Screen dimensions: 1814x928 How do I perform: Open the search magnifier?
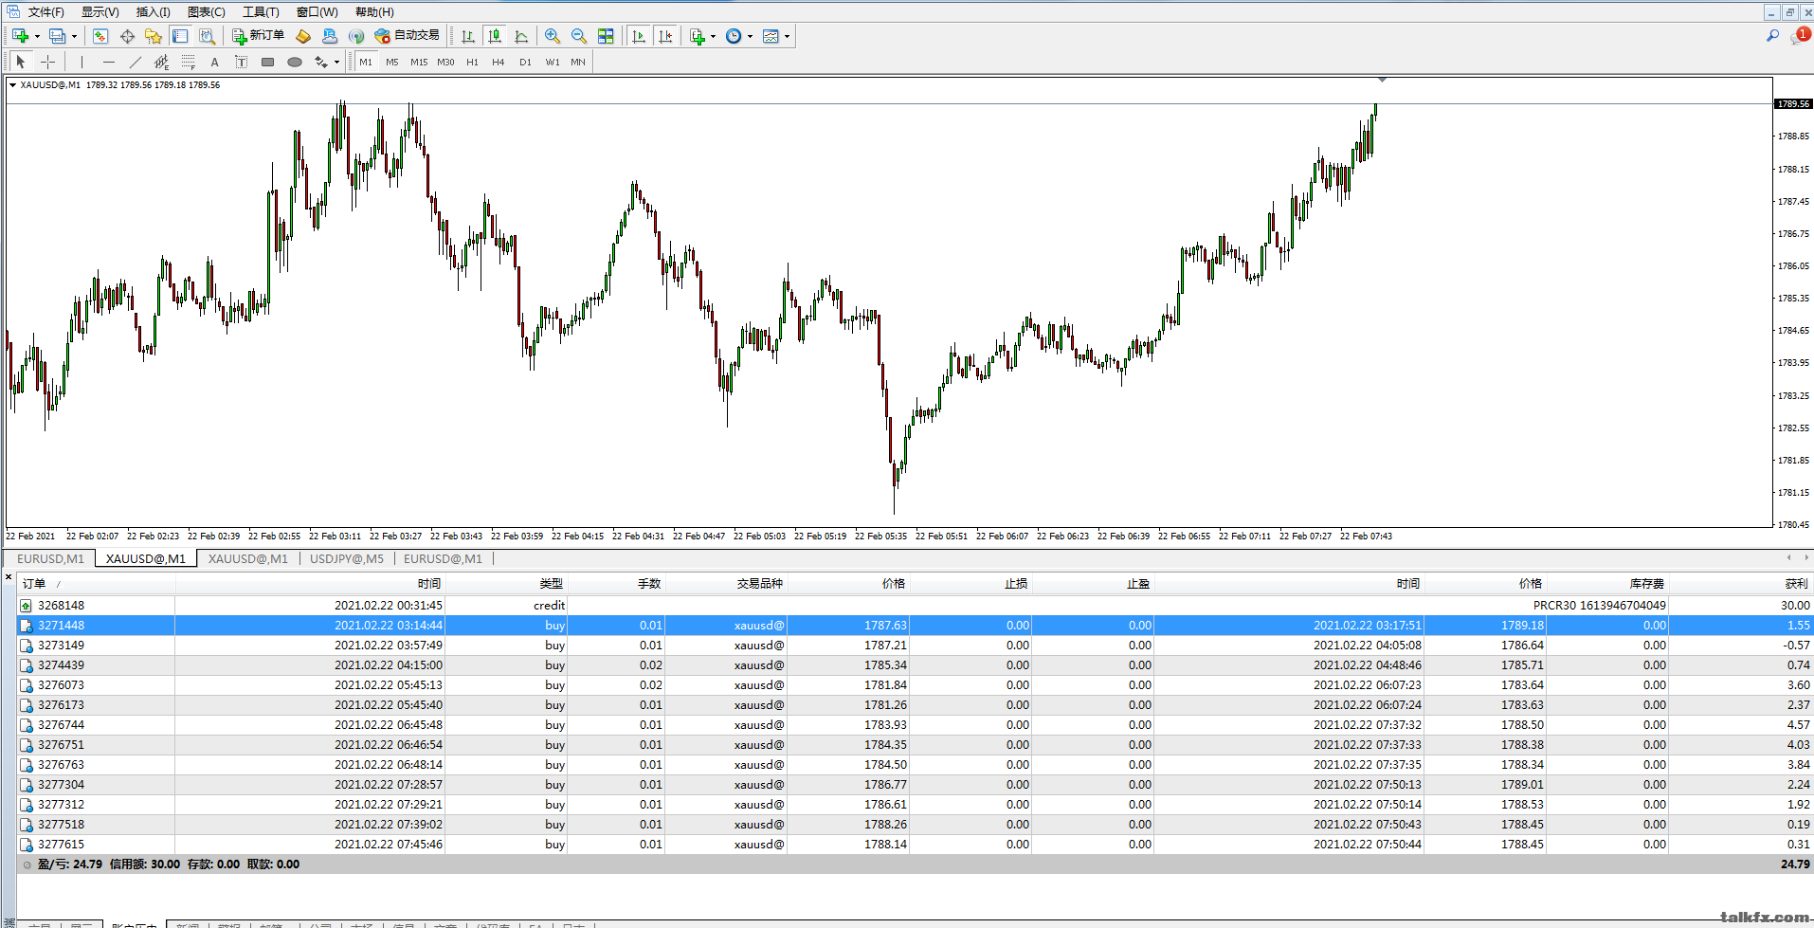[x=1772, y=36]
